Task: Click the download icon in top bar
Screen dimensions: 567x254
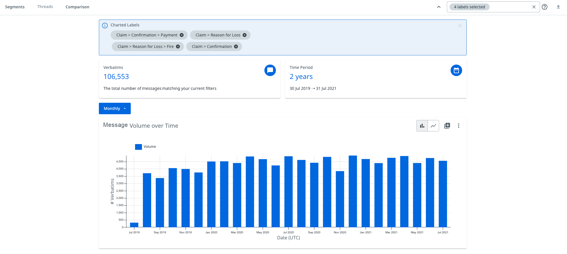Action: point(558,7)
